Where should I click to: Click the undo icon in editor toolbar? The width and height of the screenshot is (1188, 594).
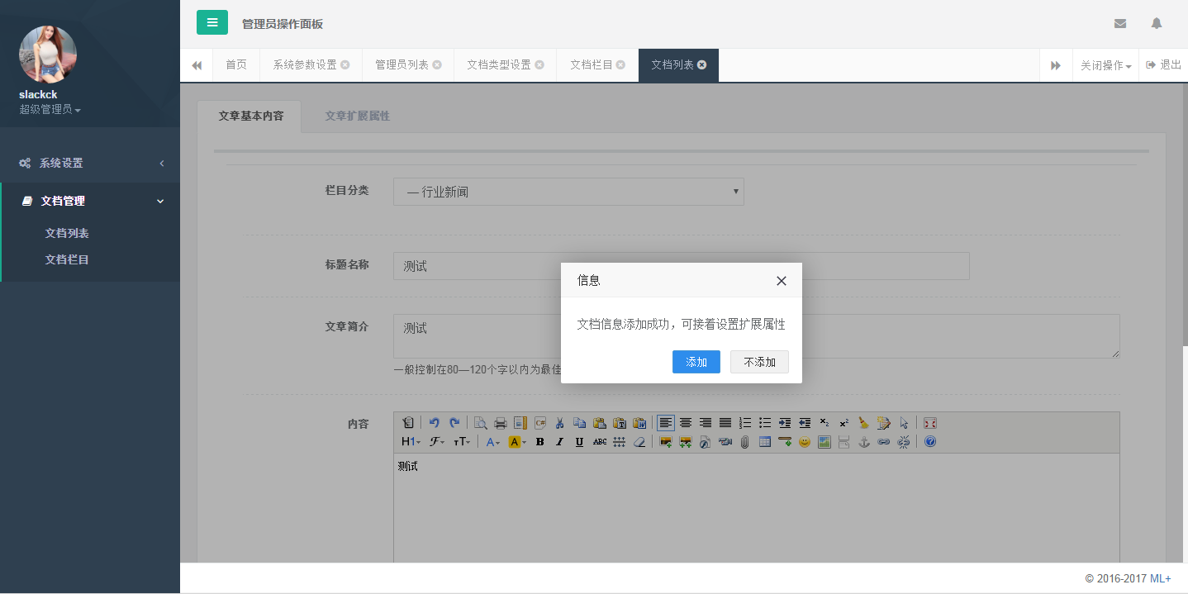[434, 423]
